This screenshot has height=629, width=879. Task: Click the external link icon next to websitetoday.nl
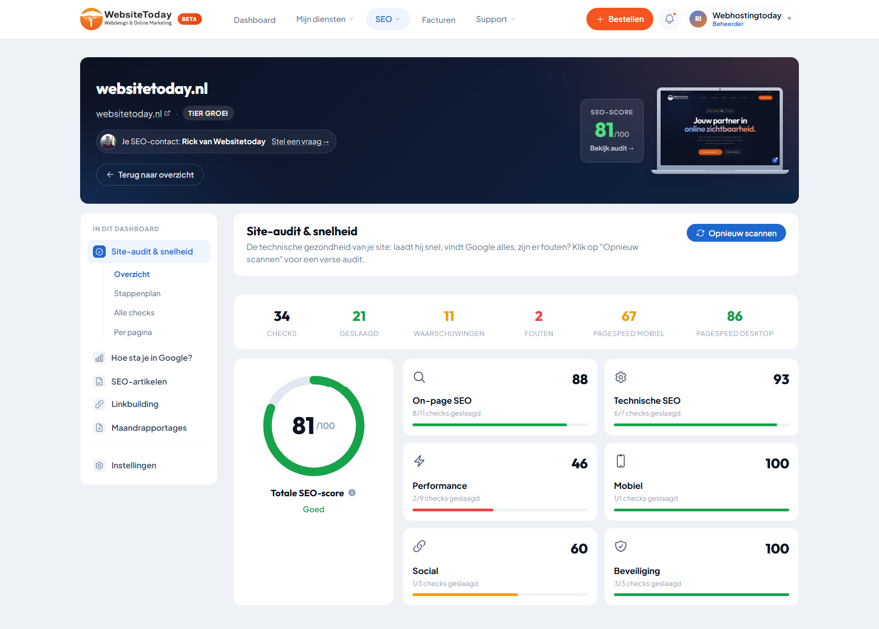click(167, 113)
